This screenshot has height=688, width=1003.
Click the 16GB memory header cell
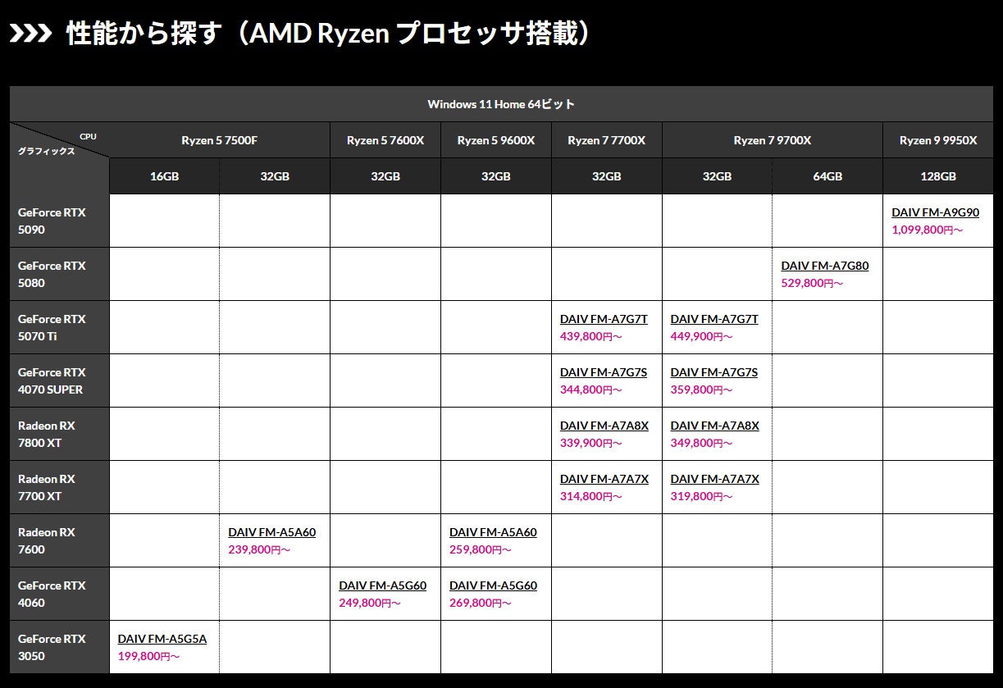164,176
